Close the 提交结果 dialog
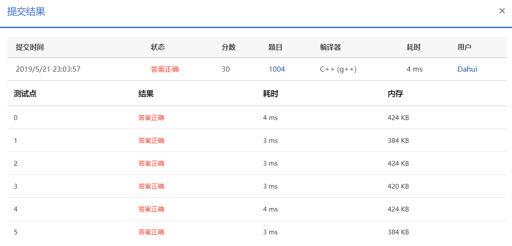Screen dimensions: 512x246 502,11
